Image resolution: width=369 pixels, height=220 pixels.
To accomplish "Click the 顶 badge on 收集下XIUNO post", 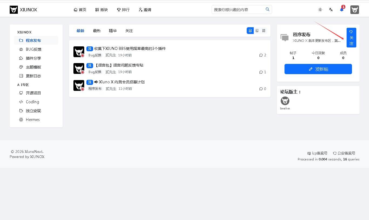I will click(90, 49).
